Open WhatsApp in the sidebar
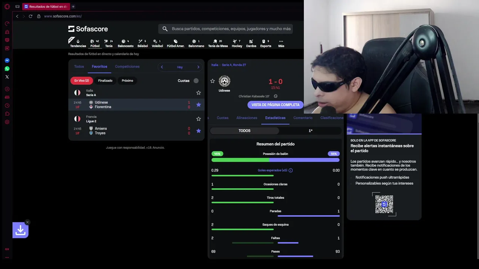479x269 pixels. point(7,69)
